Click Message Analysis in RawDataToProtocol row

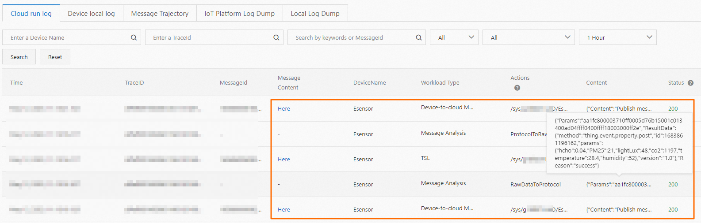[443, 183]
